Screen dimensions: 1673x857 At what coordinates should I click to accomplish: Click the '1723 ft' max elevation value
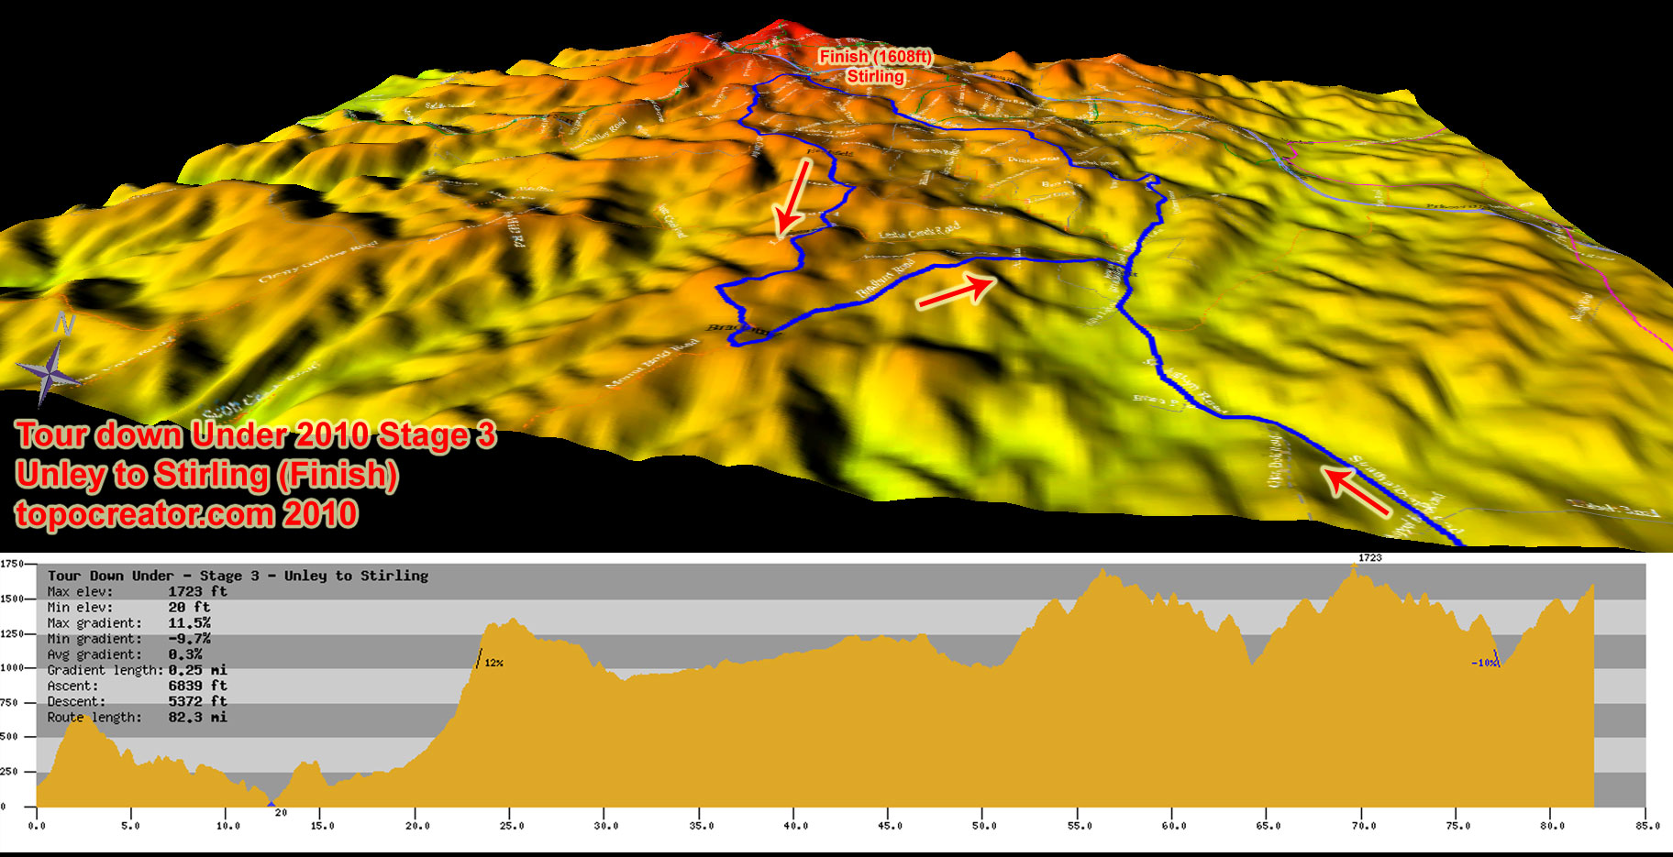197,591
